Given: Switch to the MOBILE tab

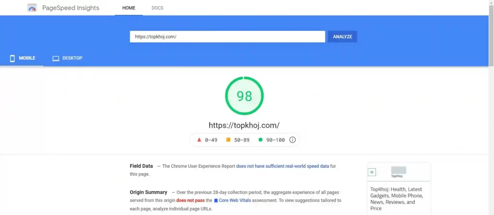Looking at the screenshot, I should pos(22,58).
